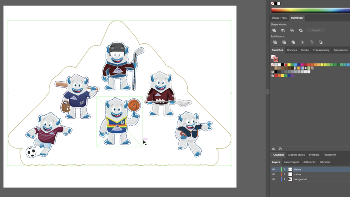Toggle lock column for background layer
The height and width of the screenshot is (197, 350).
pos(278,179)
